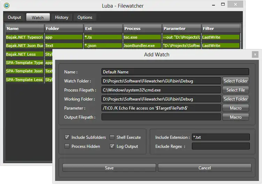
Task: Sort by the Filter column header
Action: tap(221, 28)
